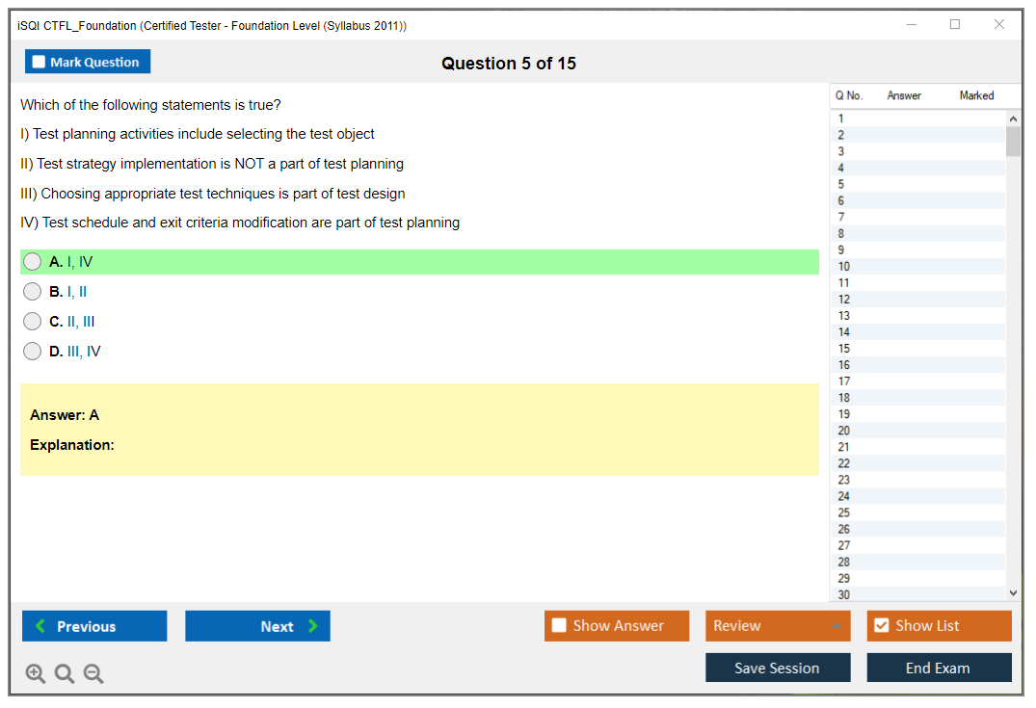Screen dimensions: 1036x708
Task: Advance to the Next question
Action: click(x=257, y=626)
